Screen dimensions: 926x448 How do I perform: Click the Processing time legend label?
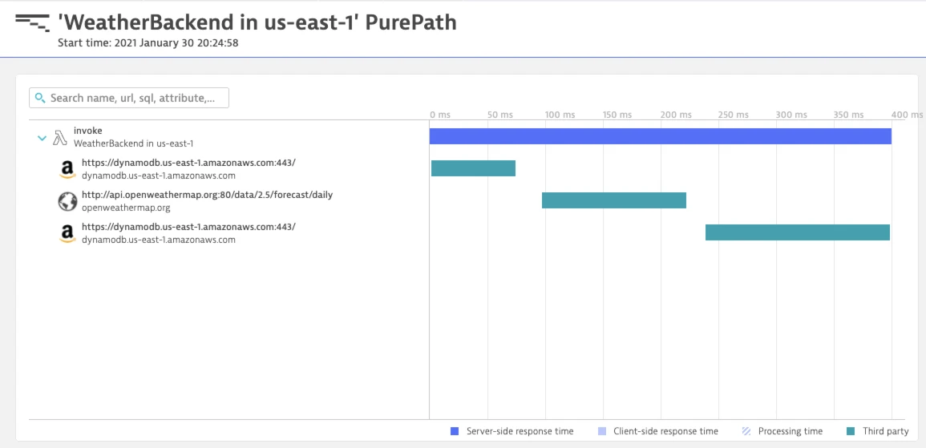pos(791,431)
